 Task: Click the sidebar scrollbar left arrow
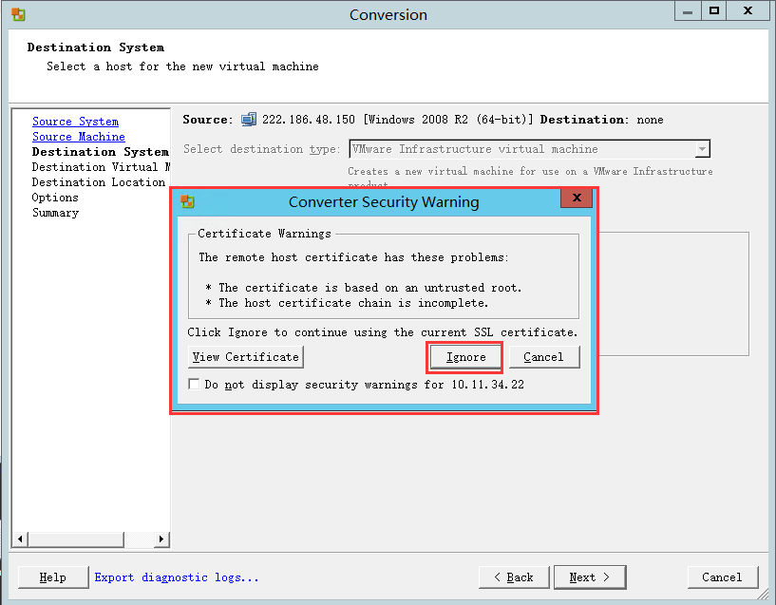(x=20, y=539)
